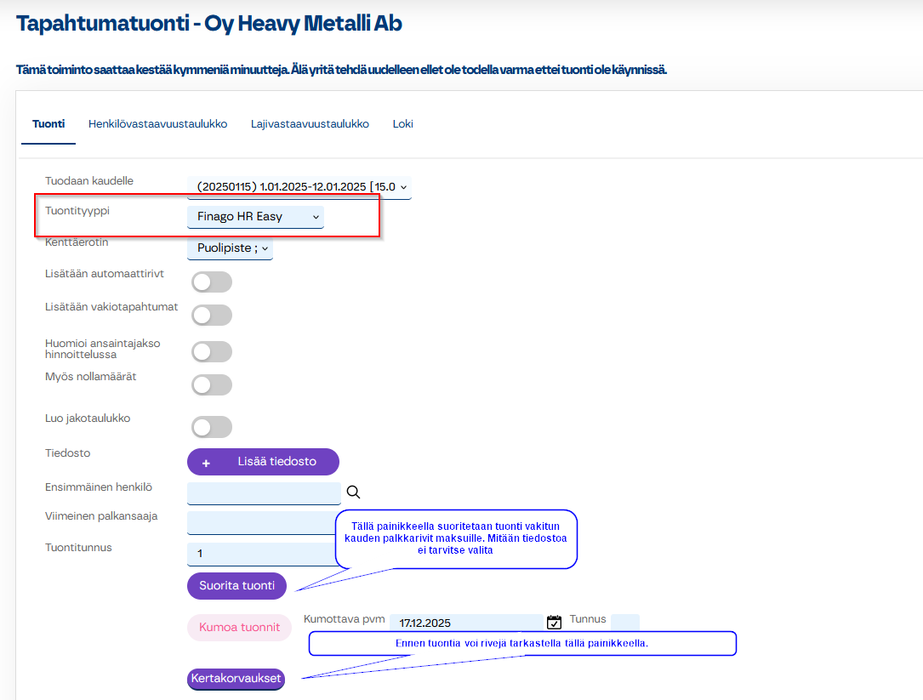Click the Kertakorvaukset button
This screenshot has width=923, height=700.
pyautogui.click(x=236, y=679)
